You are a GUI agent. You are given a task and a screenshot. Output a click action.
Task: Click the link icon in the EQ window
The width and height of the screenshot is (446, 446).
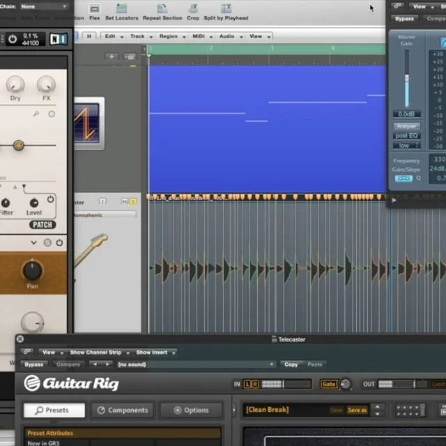tap(397, 6)
